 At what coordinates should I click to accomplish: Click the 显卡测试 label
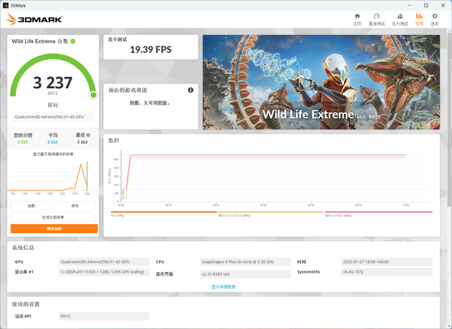tap(117, 40)
